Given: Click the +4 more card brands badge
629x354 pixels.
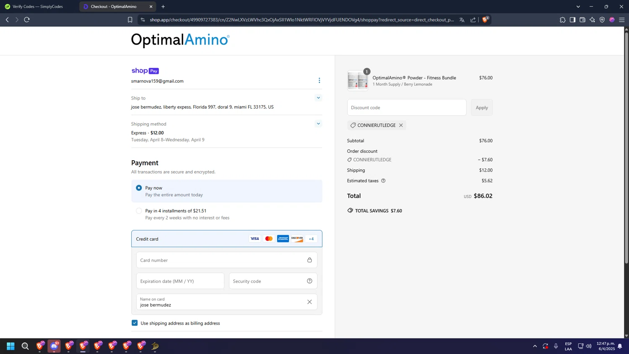Looking at the screenshot, I should click(311, 239).
